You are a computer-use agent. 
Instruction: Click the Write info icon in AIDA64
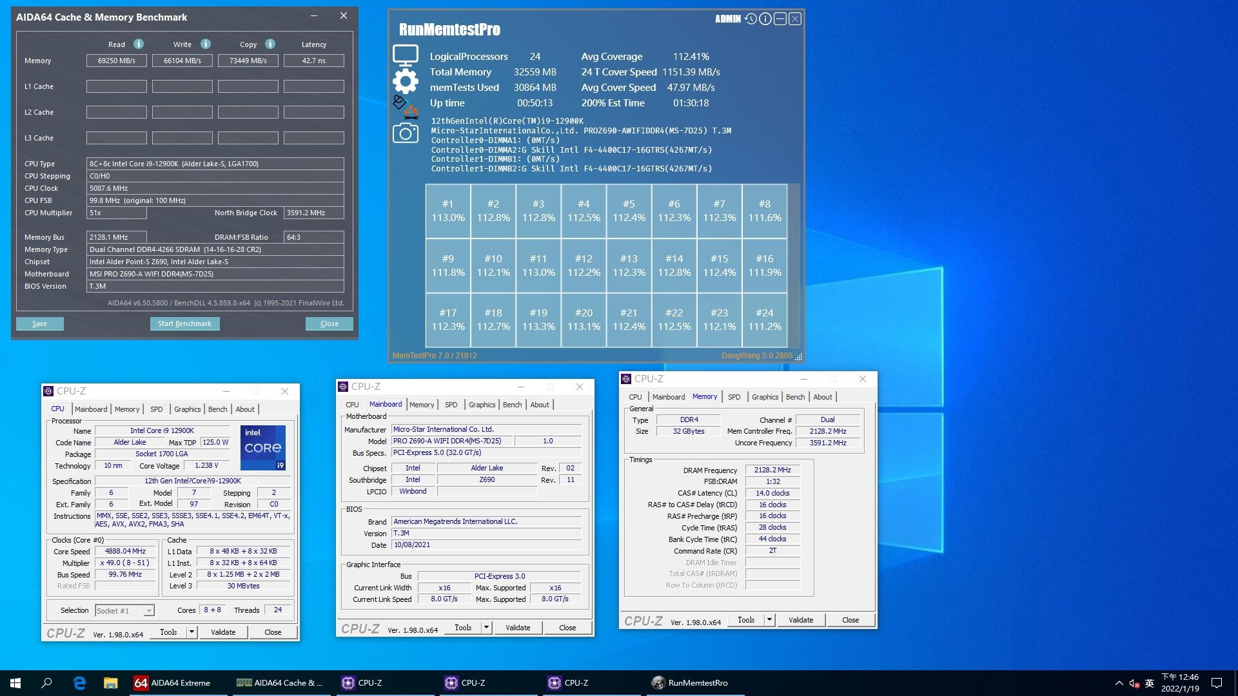tap(206, 44)
